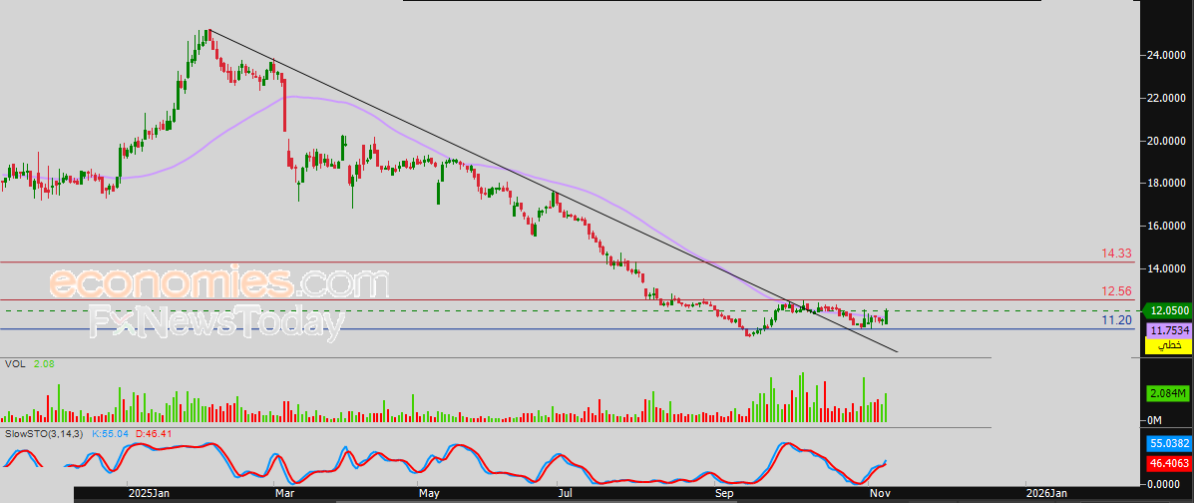Click the blue 55.0382 stochastic tag
Screen dimensions: 1194x503
(x=1168, y=443)
